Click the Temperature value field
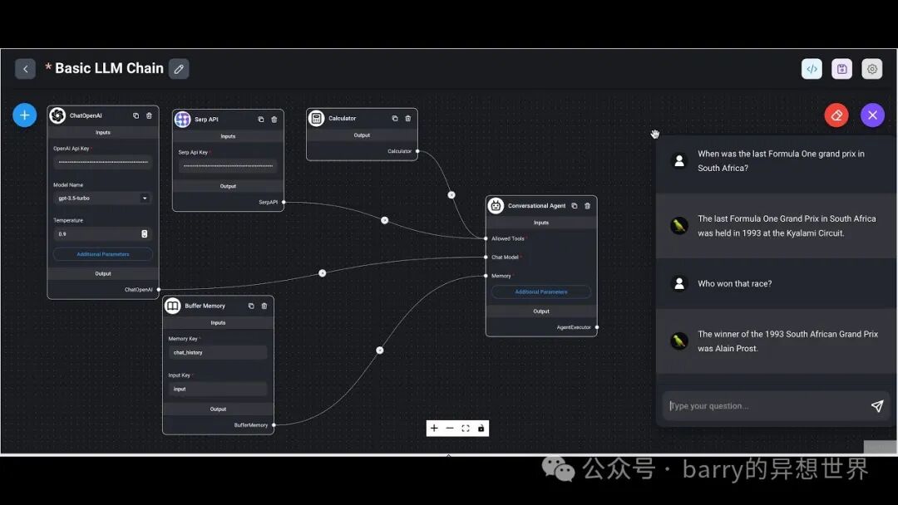The image size is (898, 505). pos(103,234)
